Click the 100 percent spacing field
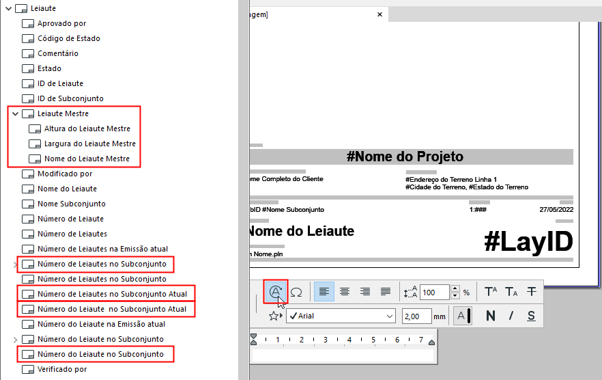Screen dimensions: 602x380 [435, 293]
